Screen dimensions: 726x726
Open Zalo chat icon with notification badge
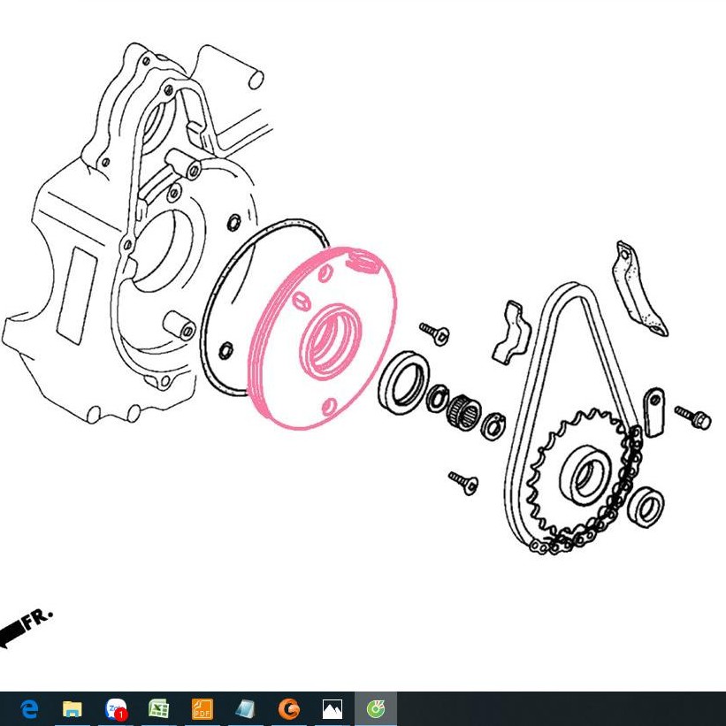tap(116, 709)
